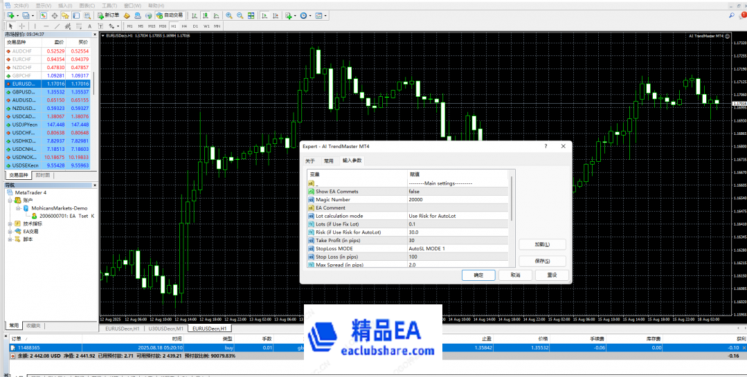This screenshot has height=377, width=747.
Task: Expand the 技术指标 node in Navigator
Action: [9, 223]
